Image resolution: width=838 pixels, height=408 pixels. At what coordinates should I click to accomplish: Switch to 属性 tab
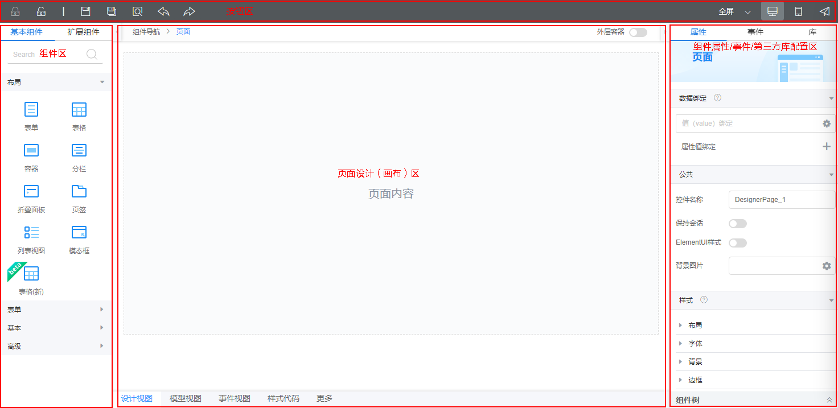click(699, 32)
